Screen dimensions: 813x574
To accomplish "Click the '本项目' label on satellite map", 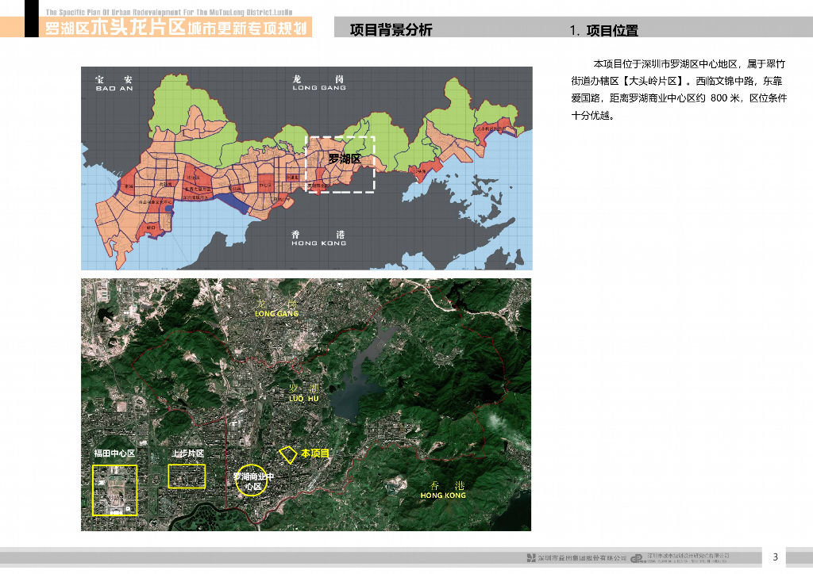I will (x=314, y=453).
